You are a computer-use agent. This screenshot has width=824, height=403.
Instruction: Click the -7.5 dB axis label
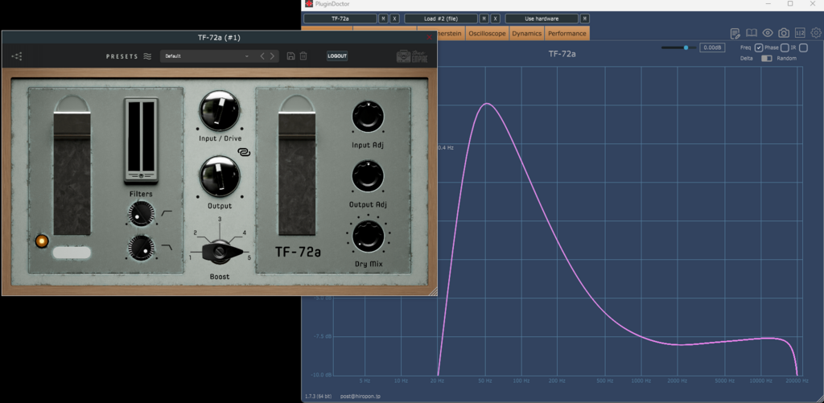pos(323,336)
